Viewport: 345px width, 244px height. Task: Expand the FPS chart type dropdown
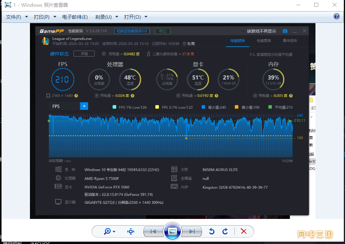click(x=84, y=106)
